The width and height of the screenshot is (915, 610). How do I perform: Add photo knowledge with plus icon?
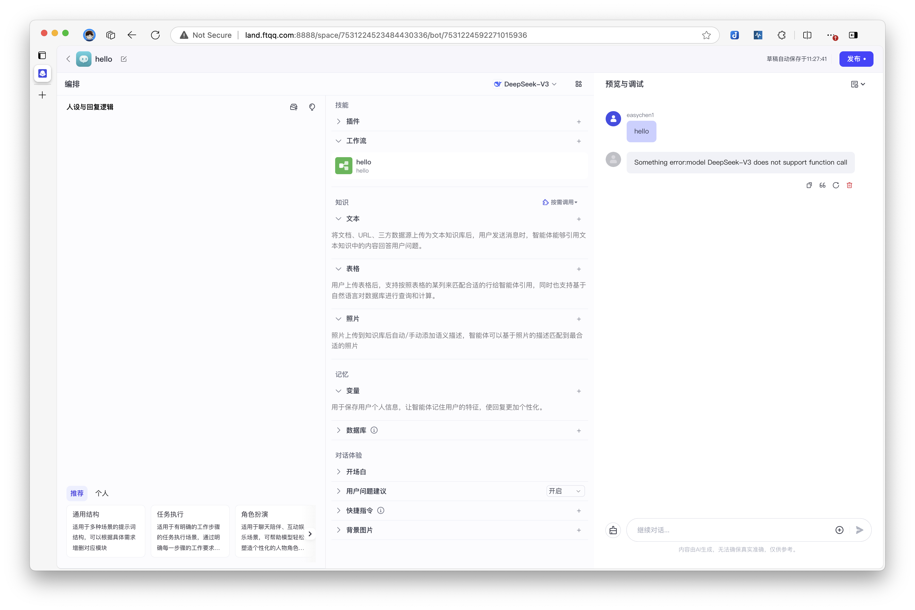[579, 319]
